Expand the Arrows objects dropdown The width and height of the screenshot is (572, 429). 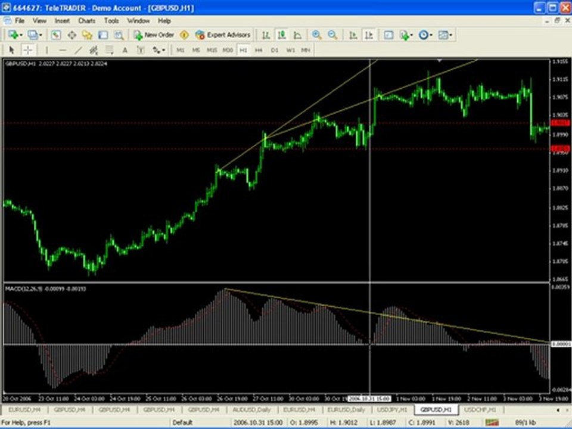pyautogui.click(x=163, y=50)
